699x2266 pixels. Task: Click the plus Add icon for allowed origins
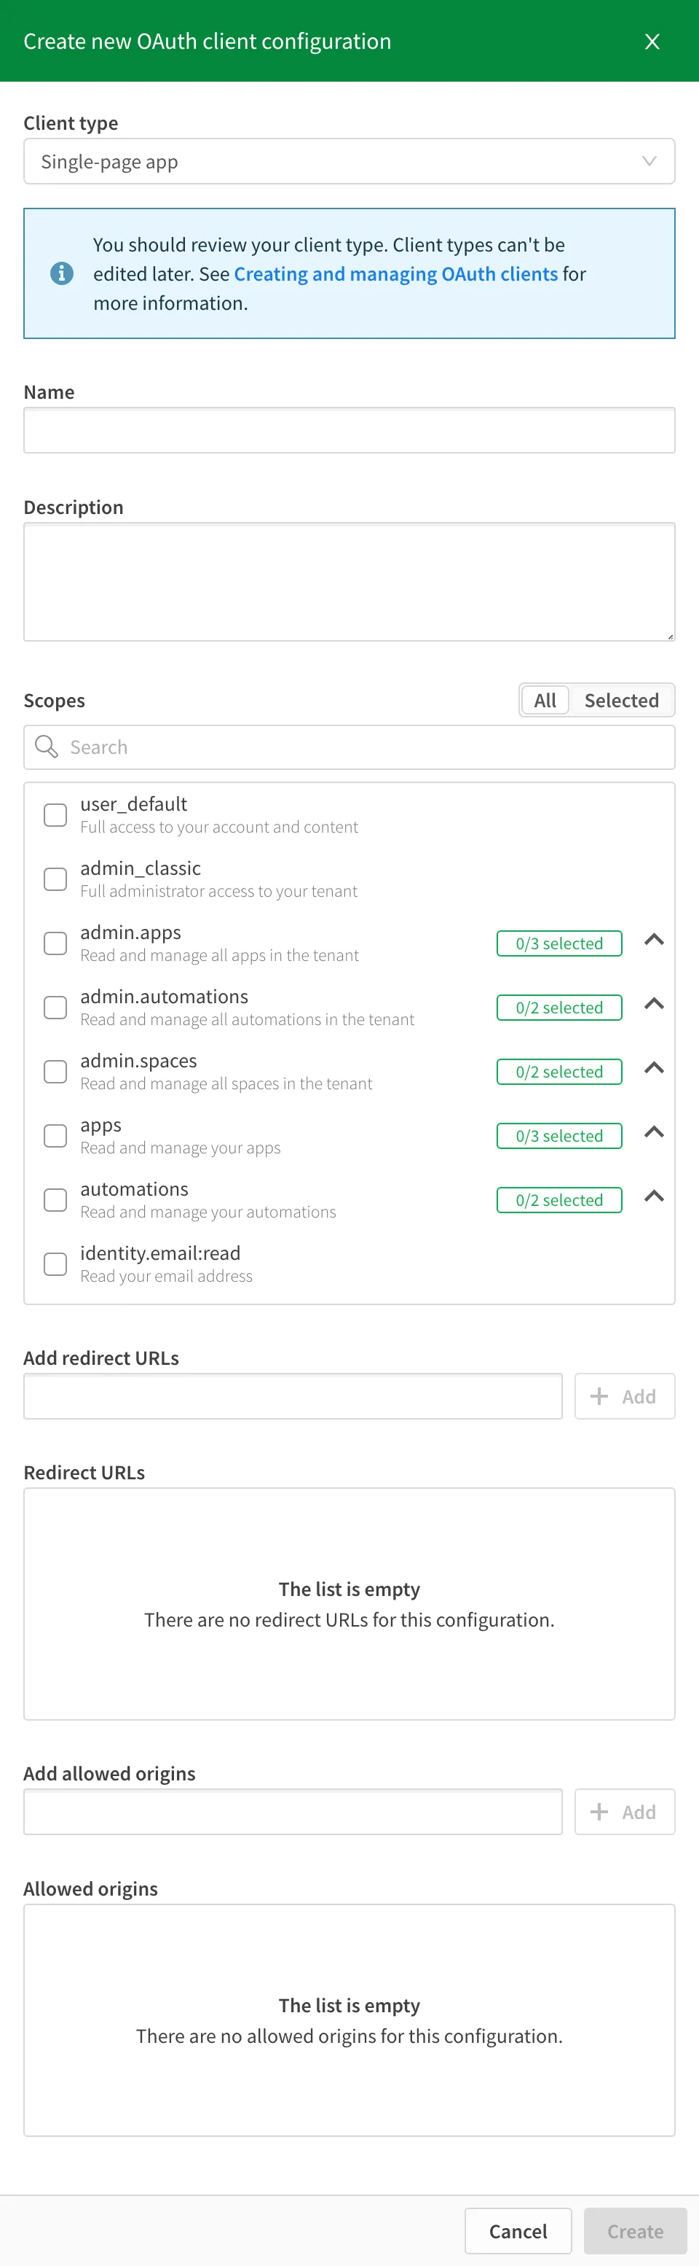600,1811
